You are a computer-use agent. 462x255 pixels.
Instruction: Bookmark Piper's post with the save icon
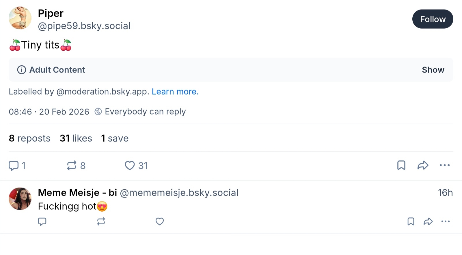[x=401, y=165]
